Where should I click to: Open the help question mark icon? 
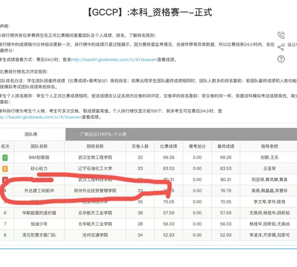[x=281, y=59]
